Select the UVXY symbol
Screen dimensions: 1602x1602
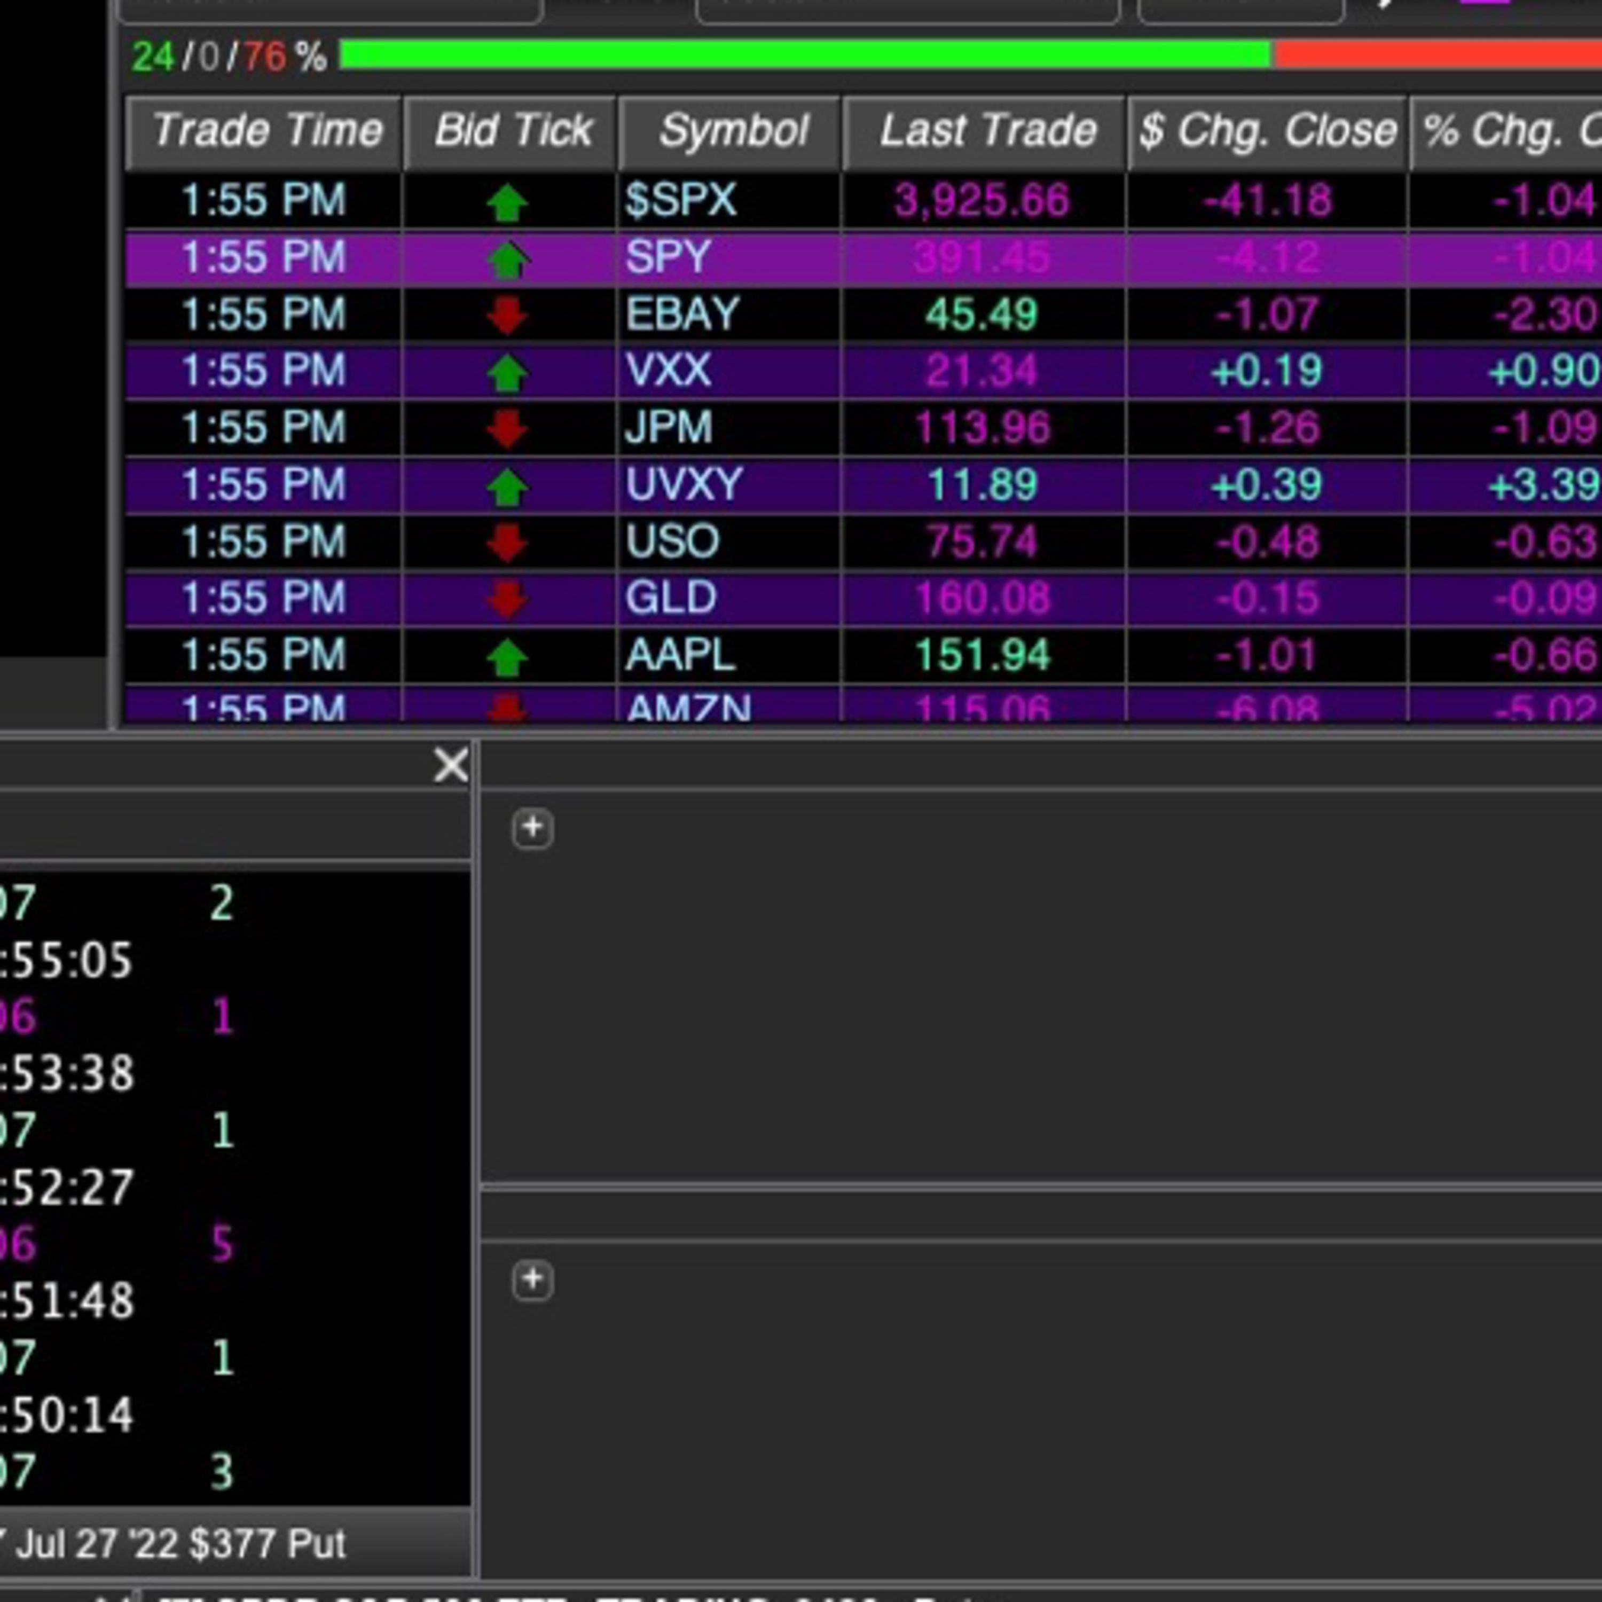pos(684,485)
